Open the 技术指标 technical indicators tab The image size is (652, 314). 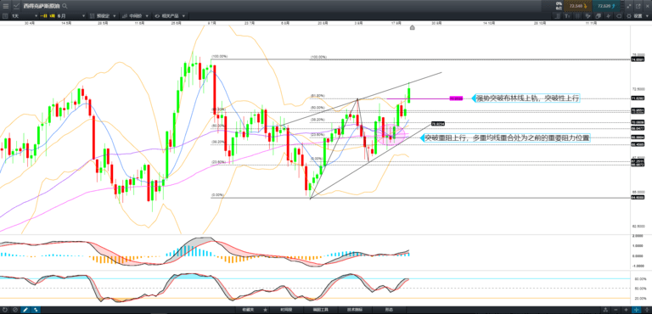click(x=355, y=310)
